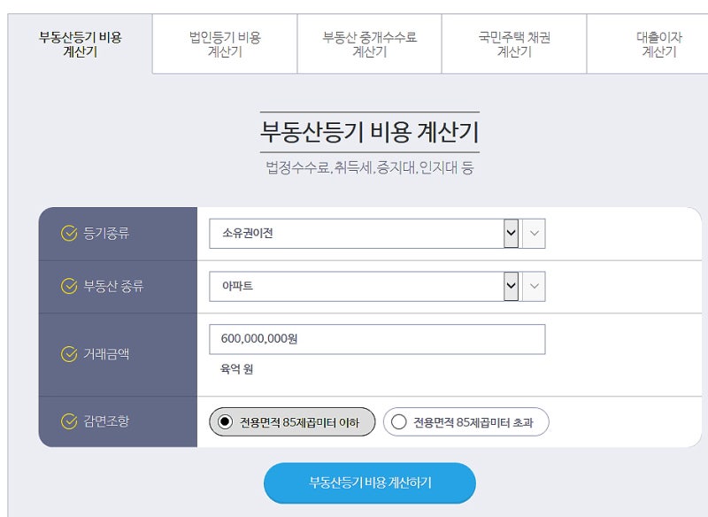
Task: Switch to 법인등기 비용 계산기 tab
Action: (225, 43)
